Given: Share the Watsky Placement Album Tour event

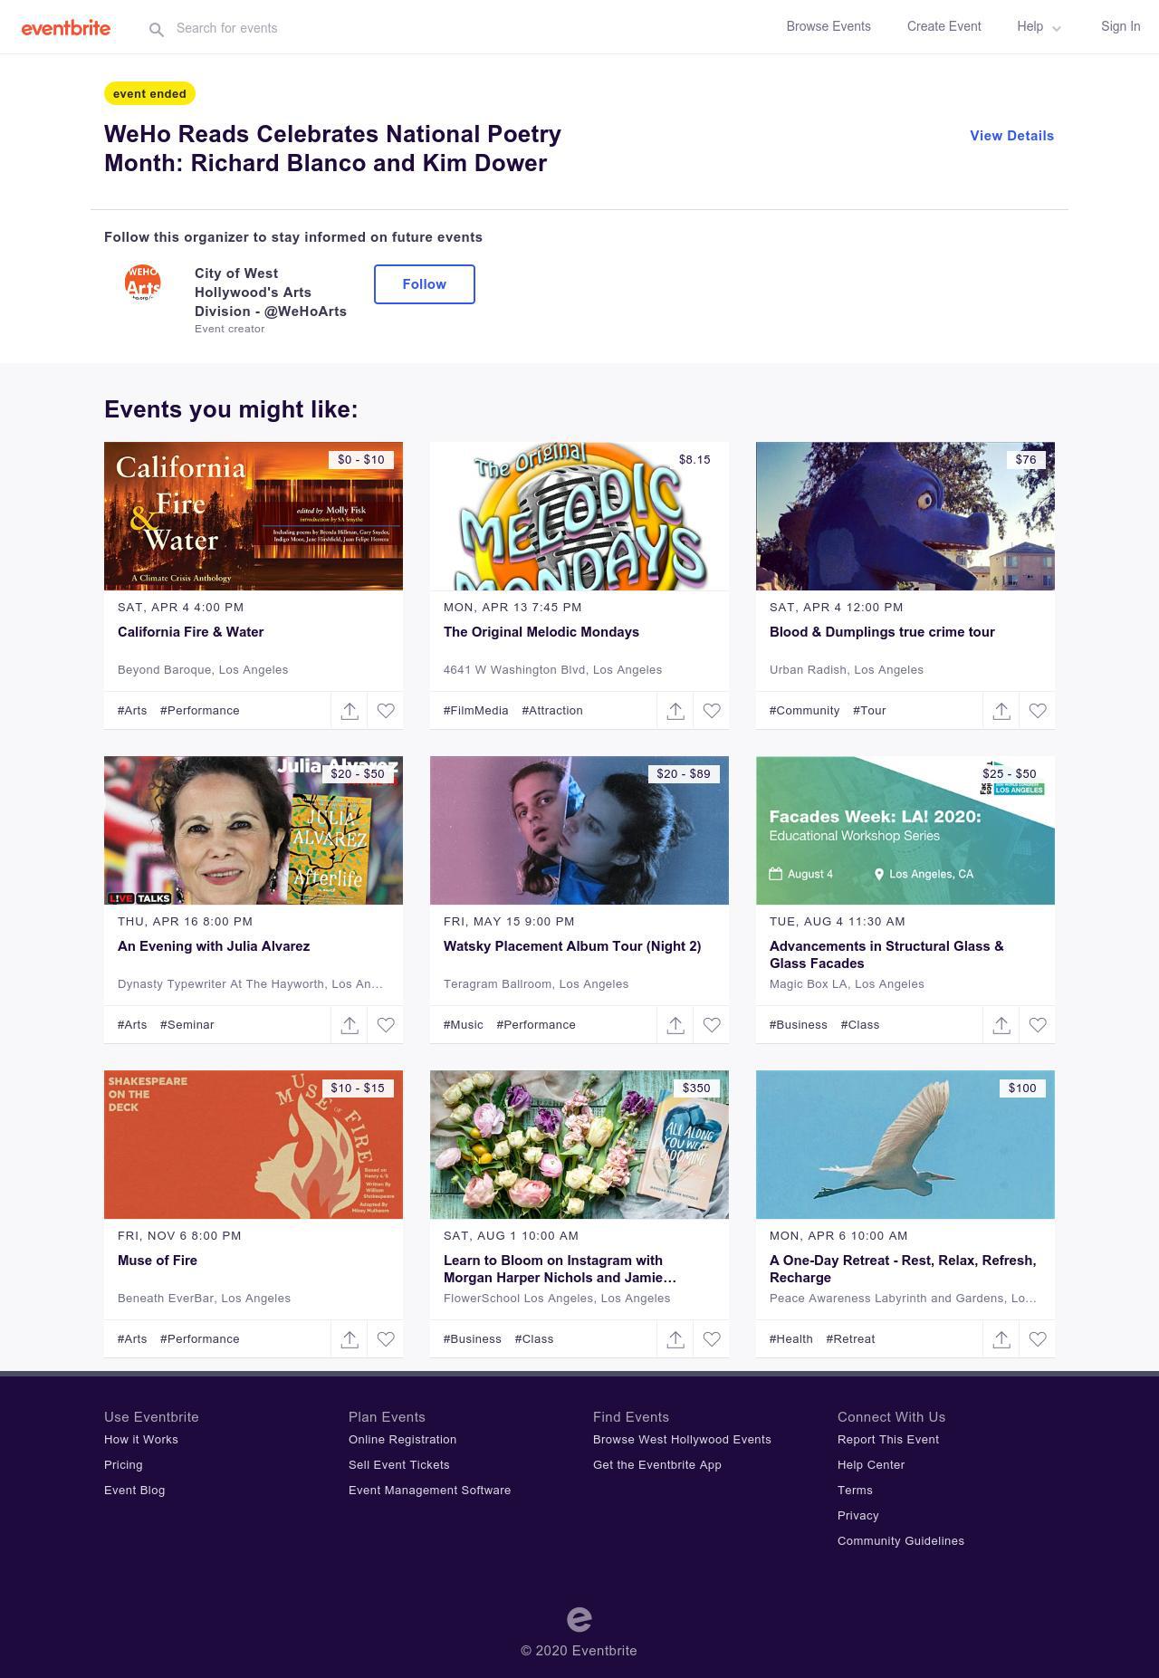Looking at the screenshot, I should coord(675,1025).
